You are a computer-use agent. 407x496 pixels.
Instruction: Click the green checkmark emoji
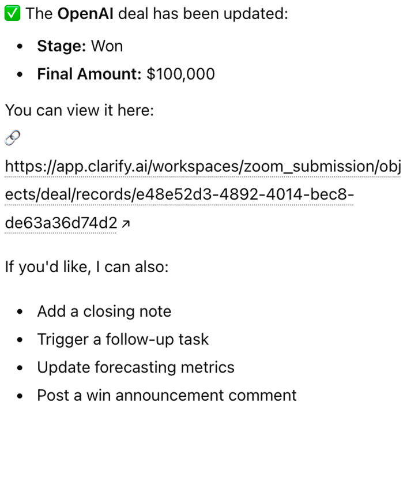pos(12,14)
